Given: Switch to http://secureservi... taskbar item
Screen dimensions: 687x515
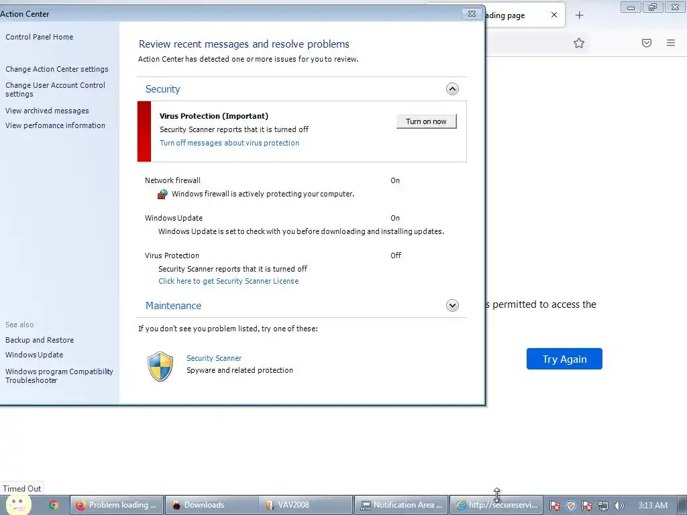Looking at the screenshot, I should (496, 505).
